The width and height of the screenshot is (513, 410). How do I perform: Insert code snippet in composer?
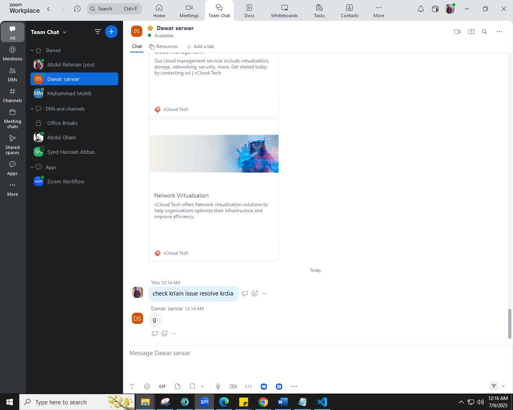pyautogui.click(x=248, y=386)
